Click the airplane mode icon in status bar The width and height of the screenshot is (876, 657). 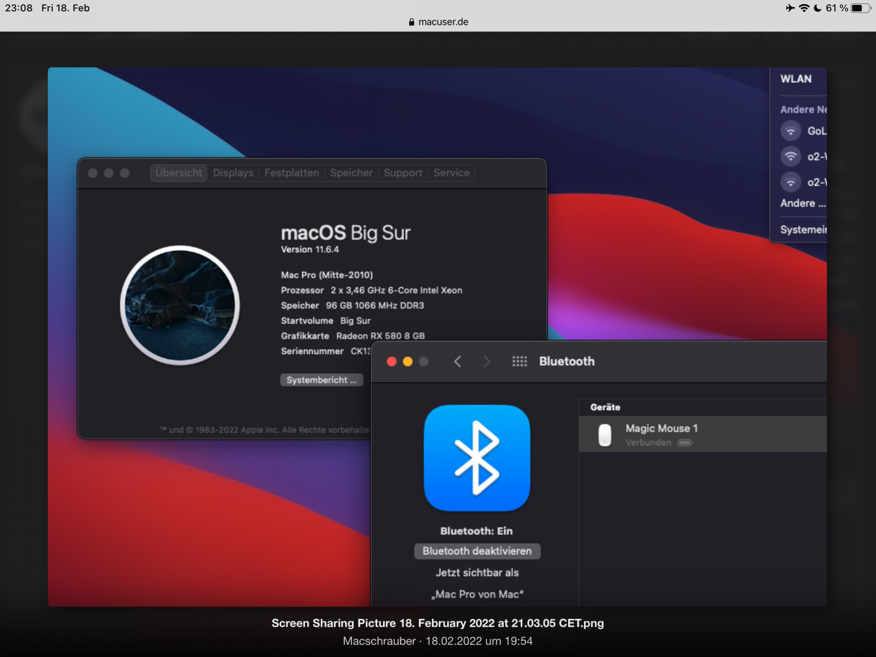[790, 8]
